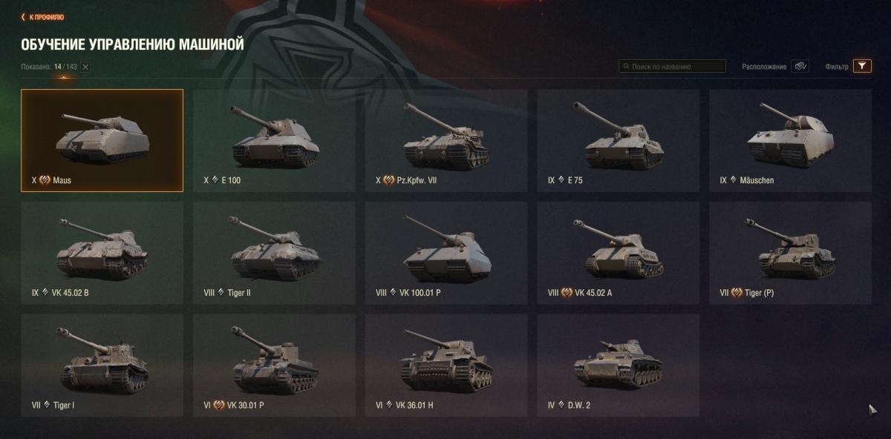The width and height of the screenshot is (891, 439).
Task: Choose the VK 100.01 P tank
Action: [x=446, y=253]
